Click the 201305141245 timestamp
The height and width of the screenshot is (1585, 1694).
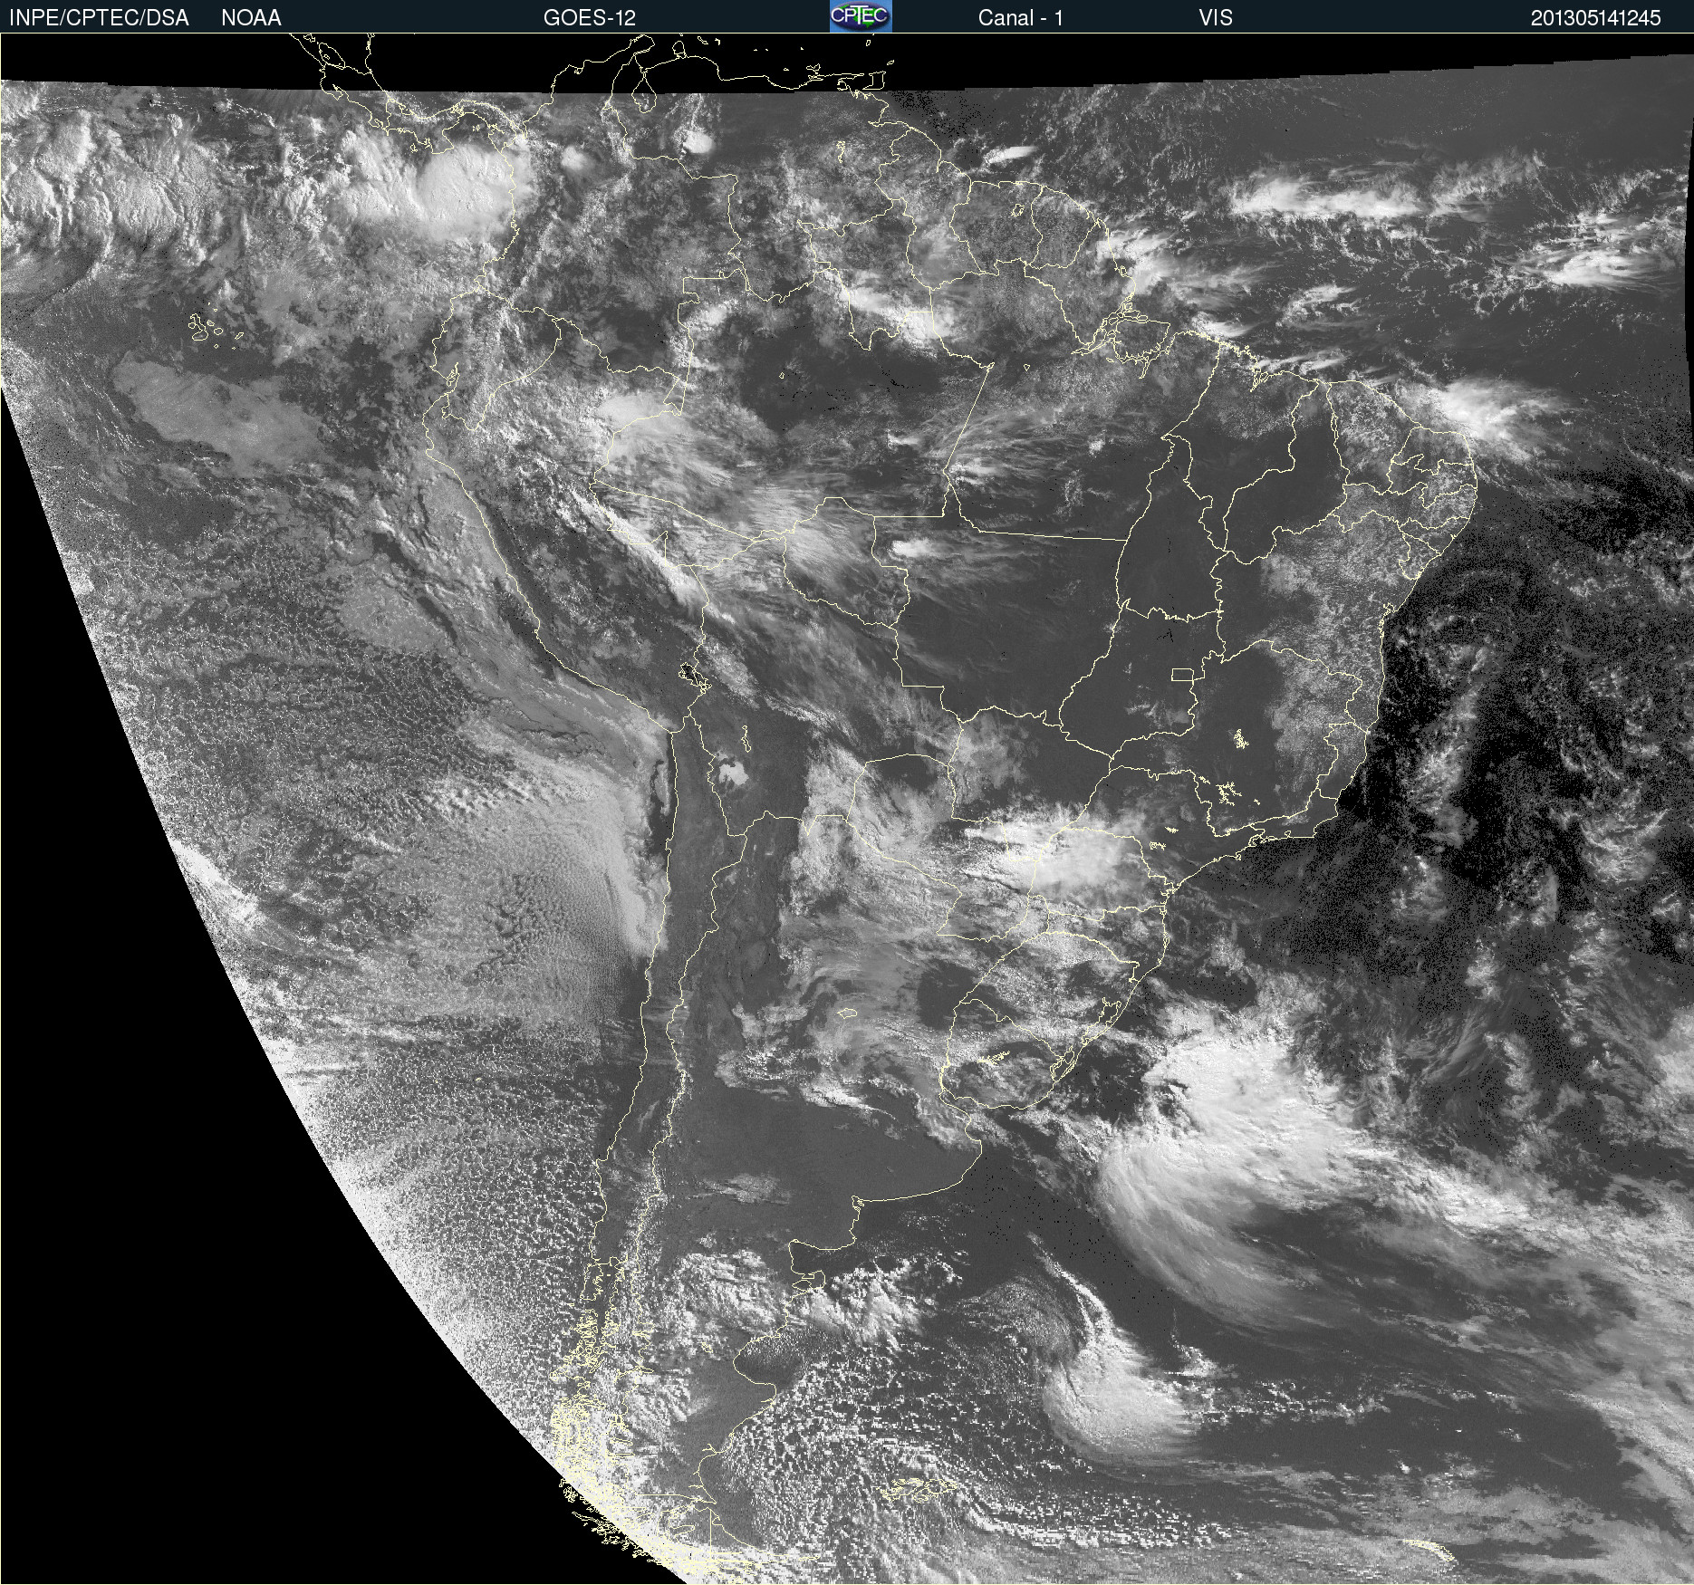[1596, 18]
